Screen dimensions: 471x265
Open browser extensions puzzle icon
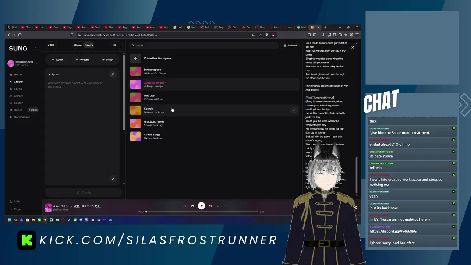pyautogui.click(x=309, y=35)
